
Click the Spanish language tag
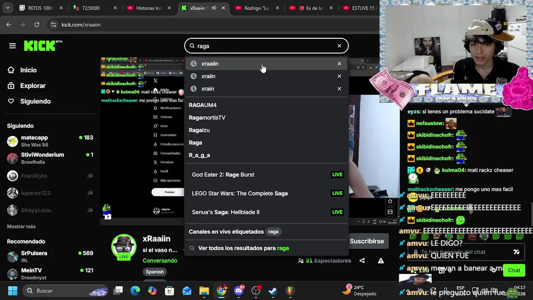(x=154, y=272)
